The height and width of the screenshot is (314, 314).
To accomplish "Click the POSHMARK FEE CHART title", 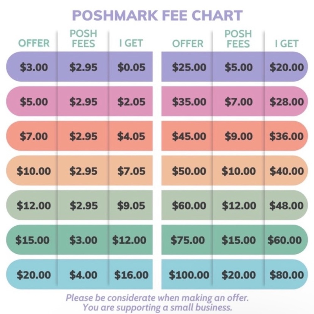I will tap(157, 15).
